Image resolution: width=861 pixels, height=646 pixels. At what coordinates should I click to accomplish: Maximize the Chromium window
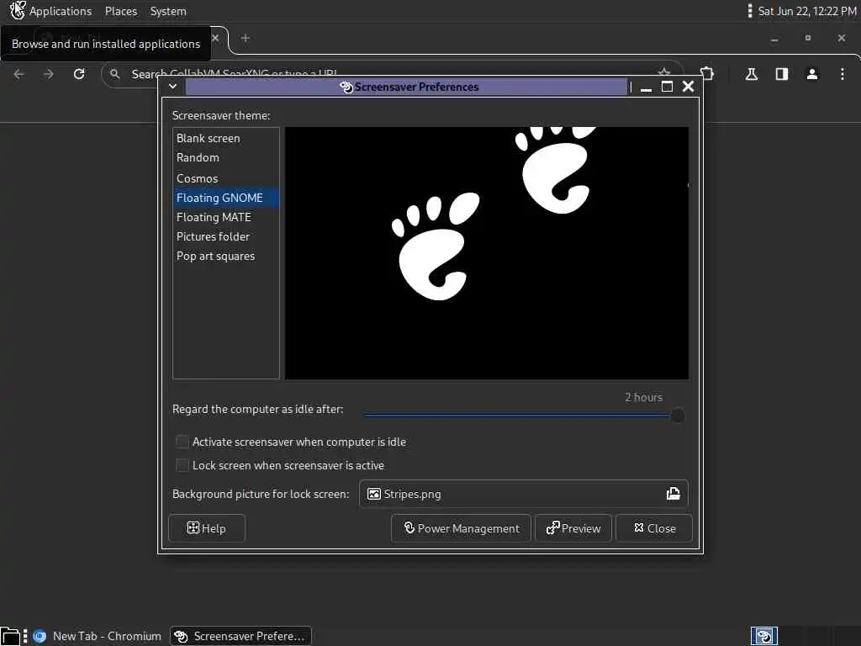coord(808,38)
